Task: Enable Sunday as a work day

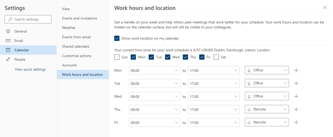Action: [x=117, y=57]
